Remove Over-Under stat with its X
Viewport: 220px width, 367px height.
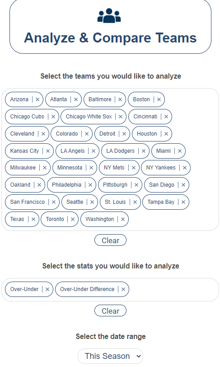click(47, 289)
